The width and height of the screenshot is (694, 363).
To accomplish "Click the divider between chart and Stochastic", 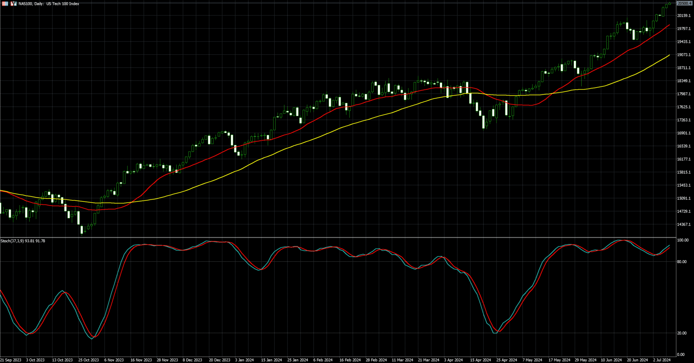I will (x=338, y=237).
